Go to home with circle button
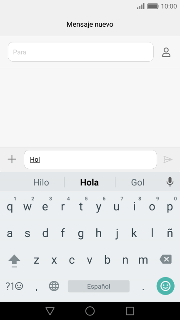Screen dimensions: 180x320 (x=90, y=311)
